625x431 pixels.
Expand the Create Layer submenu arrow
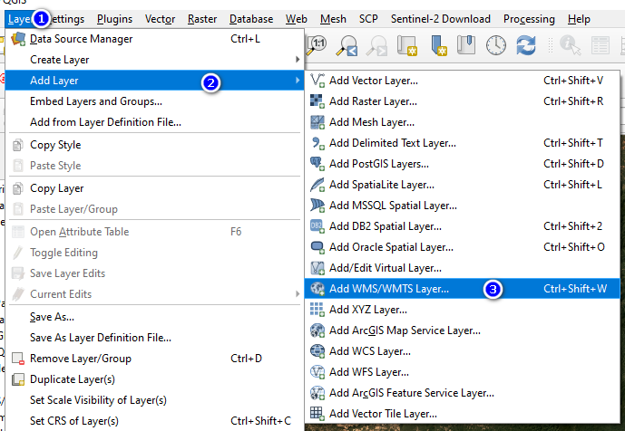(298, 59)
